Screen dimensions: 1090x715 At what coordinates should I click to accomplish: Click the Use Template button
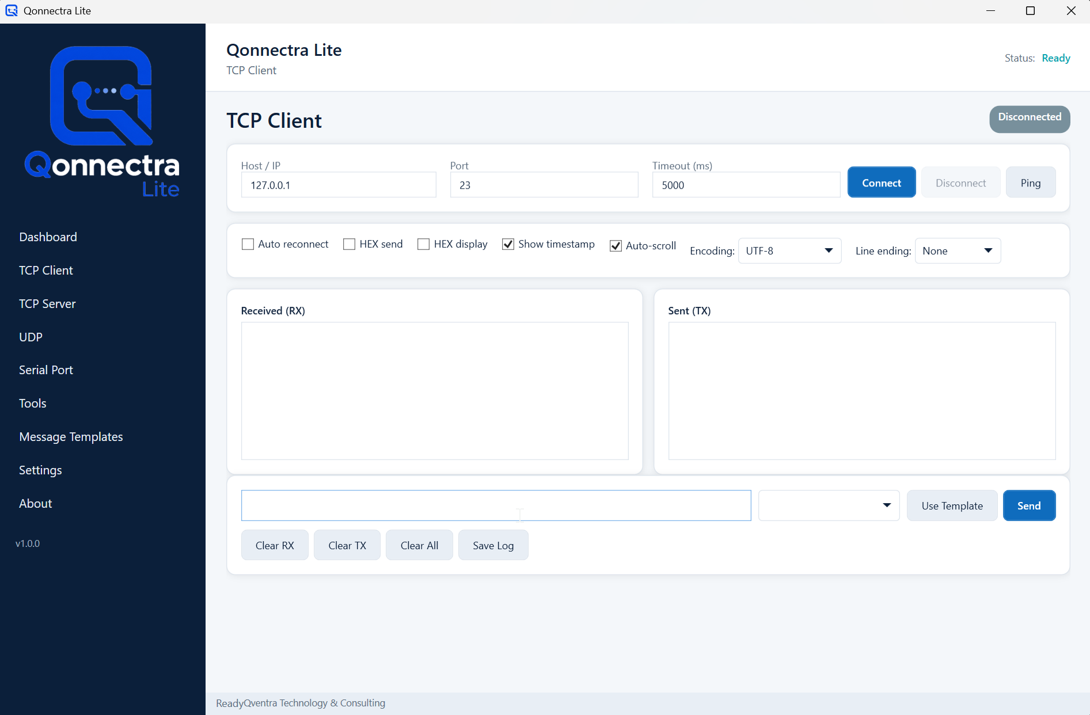[952, 505]
